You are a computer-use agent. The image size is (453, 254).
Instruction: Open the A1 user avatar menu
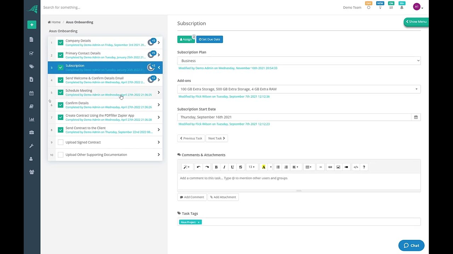coord(418,7)
